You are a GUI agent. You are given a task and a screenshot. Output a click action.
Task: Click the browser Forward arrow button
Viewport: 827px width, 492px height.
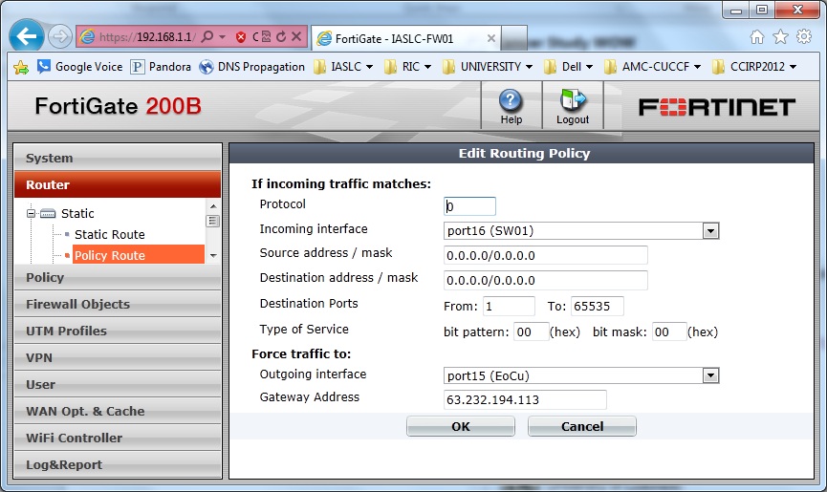[60, 36]
